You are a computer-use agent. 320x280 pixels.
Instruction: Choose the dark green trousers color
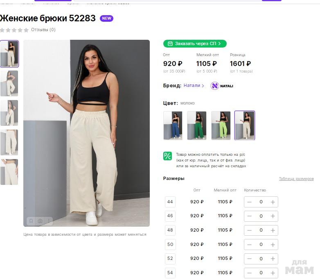click(197, 125)
